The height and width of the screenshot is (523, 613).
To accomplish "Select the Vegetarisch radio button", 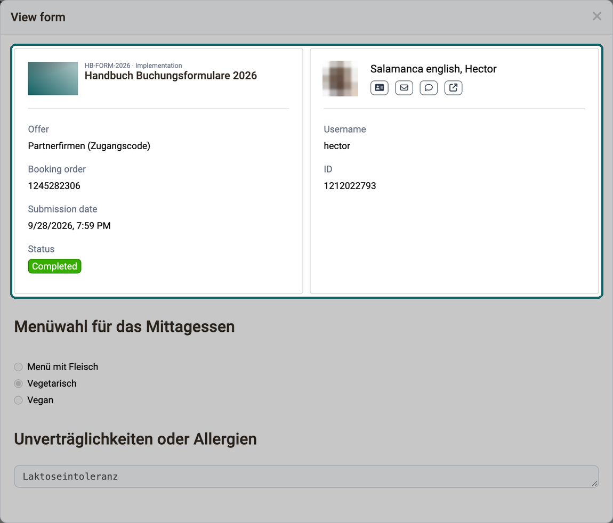I will click(18, 383).
